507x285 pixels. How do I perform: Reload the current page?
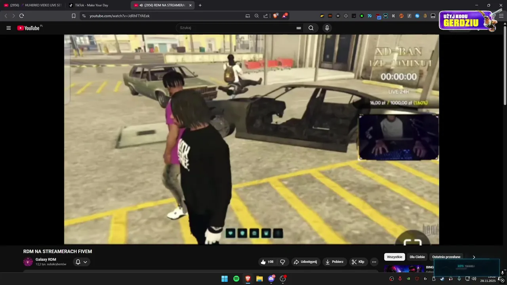[x=21, y=16]
